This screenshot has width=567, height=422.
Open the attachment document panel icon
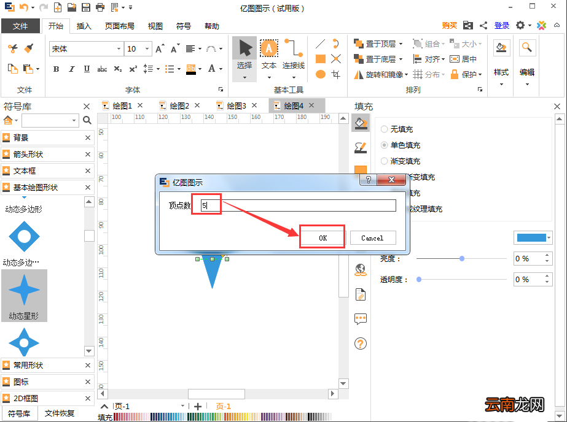click(x=361, y=294)
